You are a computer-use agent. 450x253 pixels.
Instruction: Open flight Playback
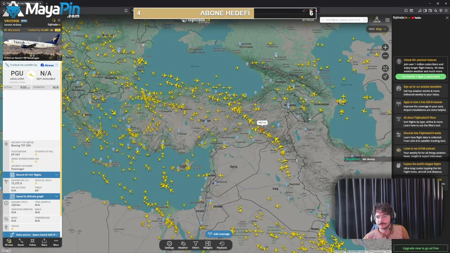click(x=222, y=245)
